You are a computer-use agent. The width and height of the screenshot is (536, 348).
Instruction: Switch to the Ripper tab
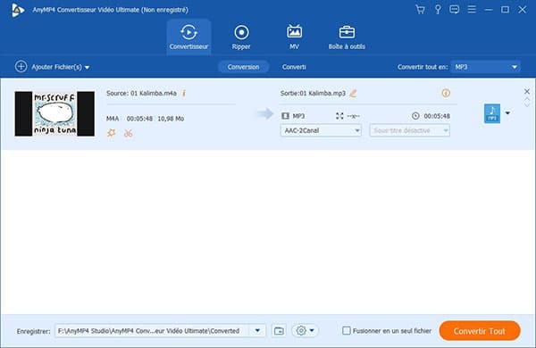241,37
